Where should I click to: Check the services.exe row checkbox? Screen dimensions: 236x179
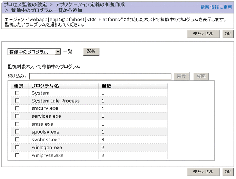click(17, 116)
